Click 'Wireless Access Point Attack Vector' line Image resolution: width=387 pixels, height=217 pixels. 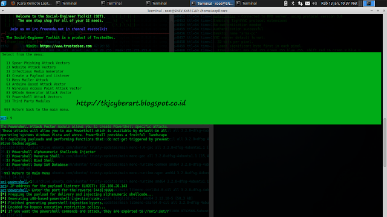coord(44,89)
